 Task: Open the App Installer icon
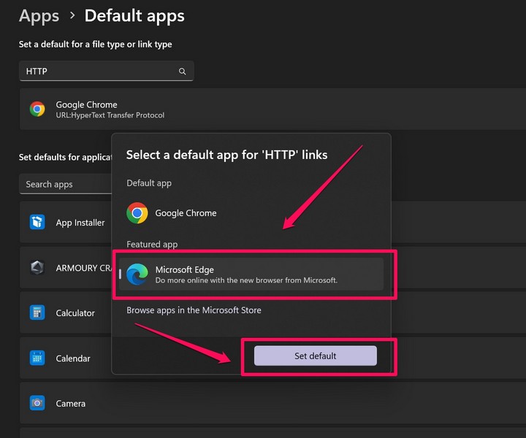pyautogui.click(x=37, y=223)
